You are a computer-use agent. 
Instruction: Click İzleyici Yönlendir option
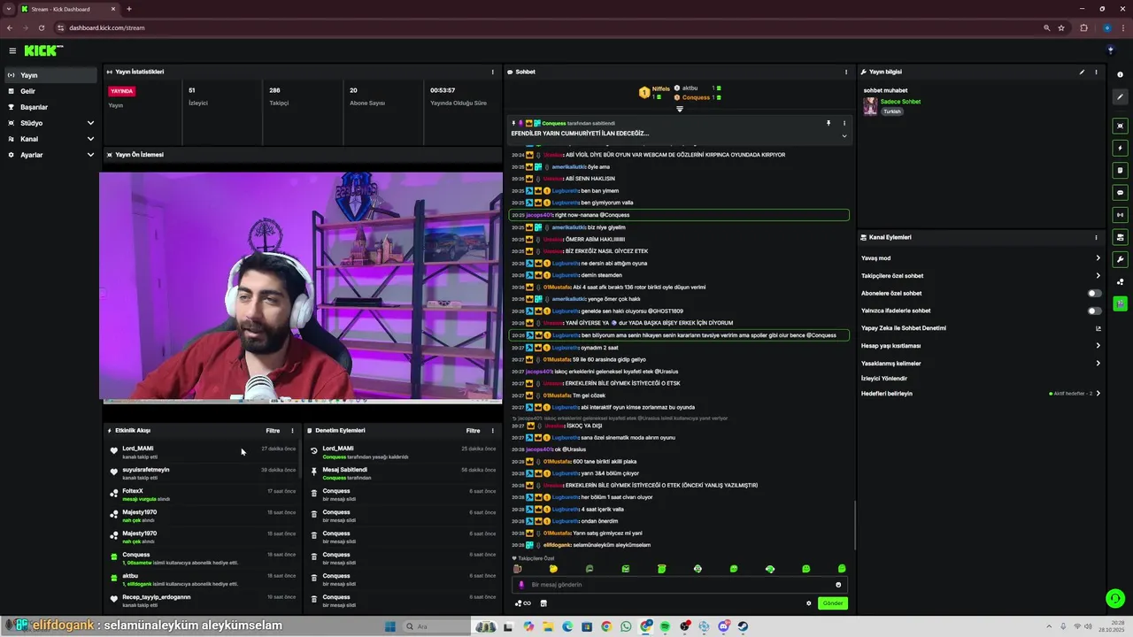point(884,379)
